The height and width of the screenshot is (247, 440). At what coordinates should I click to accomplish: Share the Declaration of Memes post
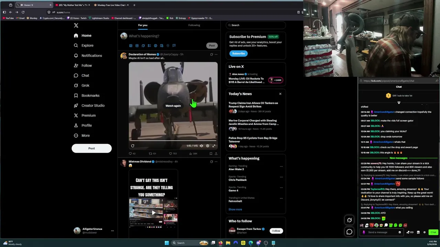(216, 154)
